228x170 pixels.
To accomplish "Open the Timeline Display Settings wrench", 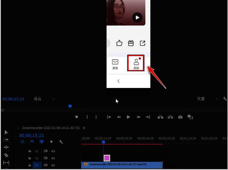I will tap(61, 142).
